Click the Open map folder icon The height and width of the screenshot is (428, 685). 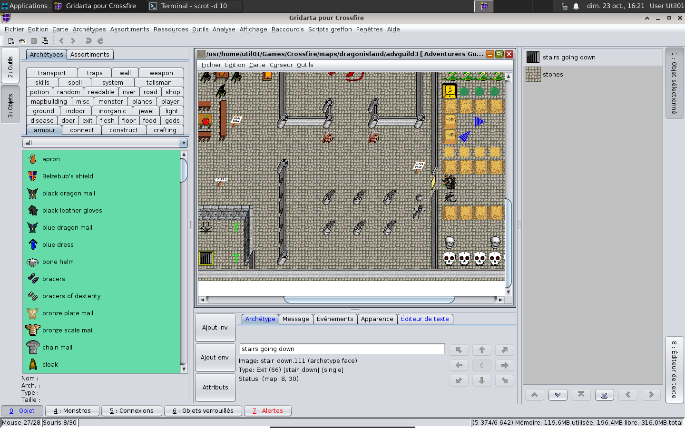pyautogui.click(x=22, y=41)
